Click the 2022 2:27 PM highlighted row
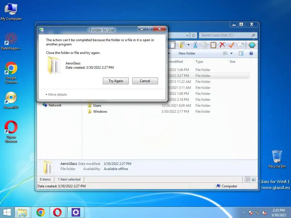The height and width of the screenshot is (218, 291). pos(208,76)
